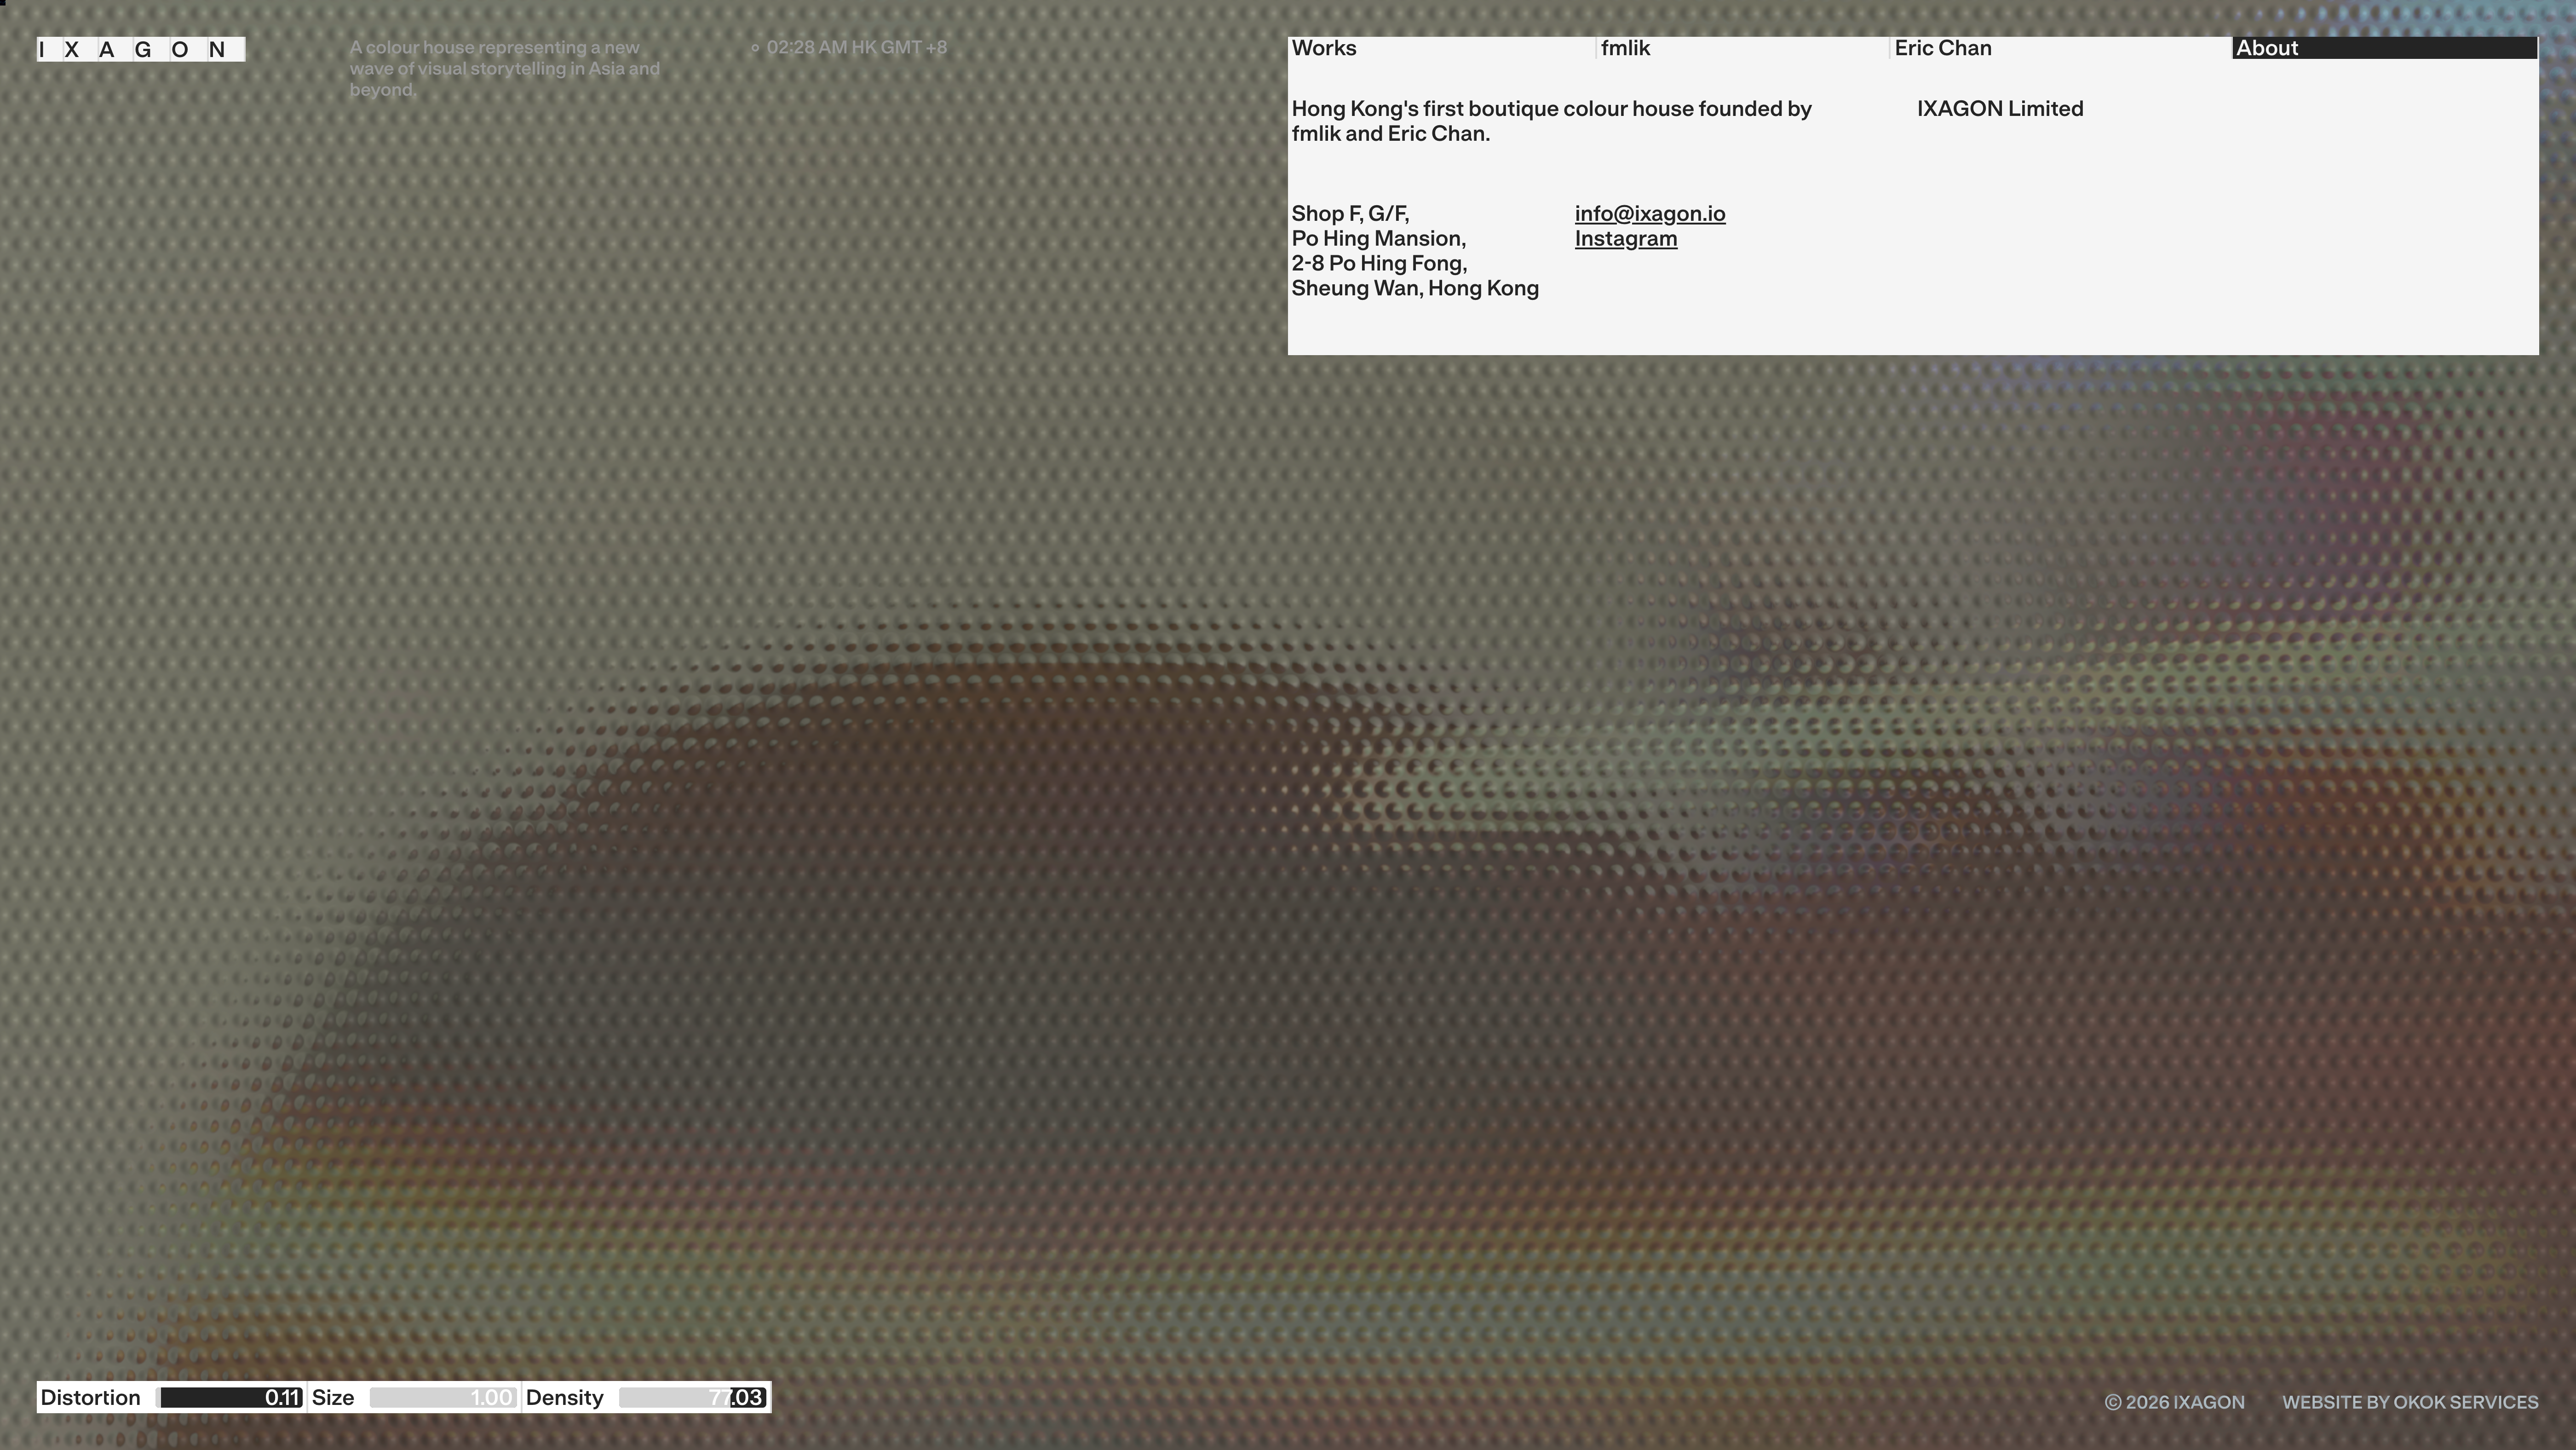Viewport: 2576px width, 1450px height.
Task: Click the Distortion label
Action: pyautogui.click(x=90, y=1397)
